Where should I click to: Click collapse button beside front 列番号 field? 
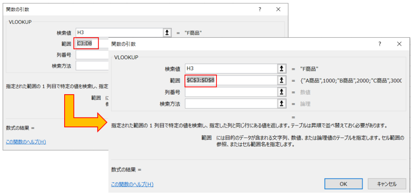pyautogui.click(x=281, y=92)
